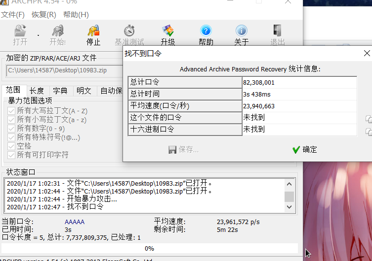
Task: Expand the Open button dropdown arrow
Action: [x=38, y=35]
